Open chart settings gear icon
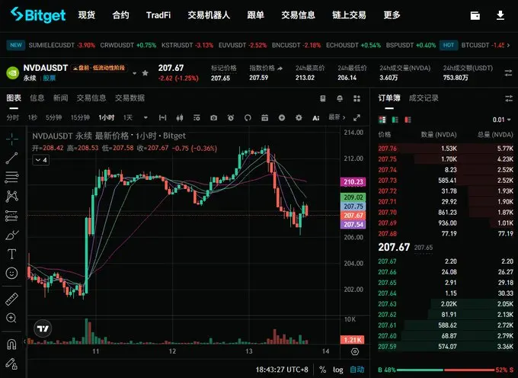This screenshot has height=378, width=518. click(299, 117)
